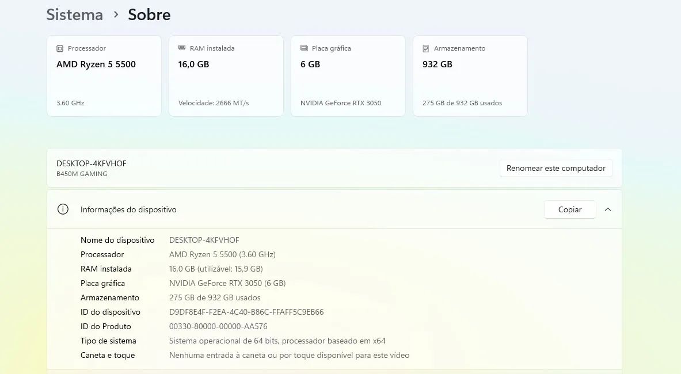Click 275 GB de 932 GB usados row value
The width and height of the screenshot is (681, 374).
coord(215,297)
